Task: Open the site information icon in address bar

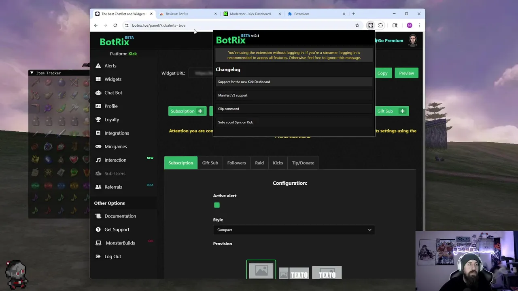Action: (x=127, y=25)
